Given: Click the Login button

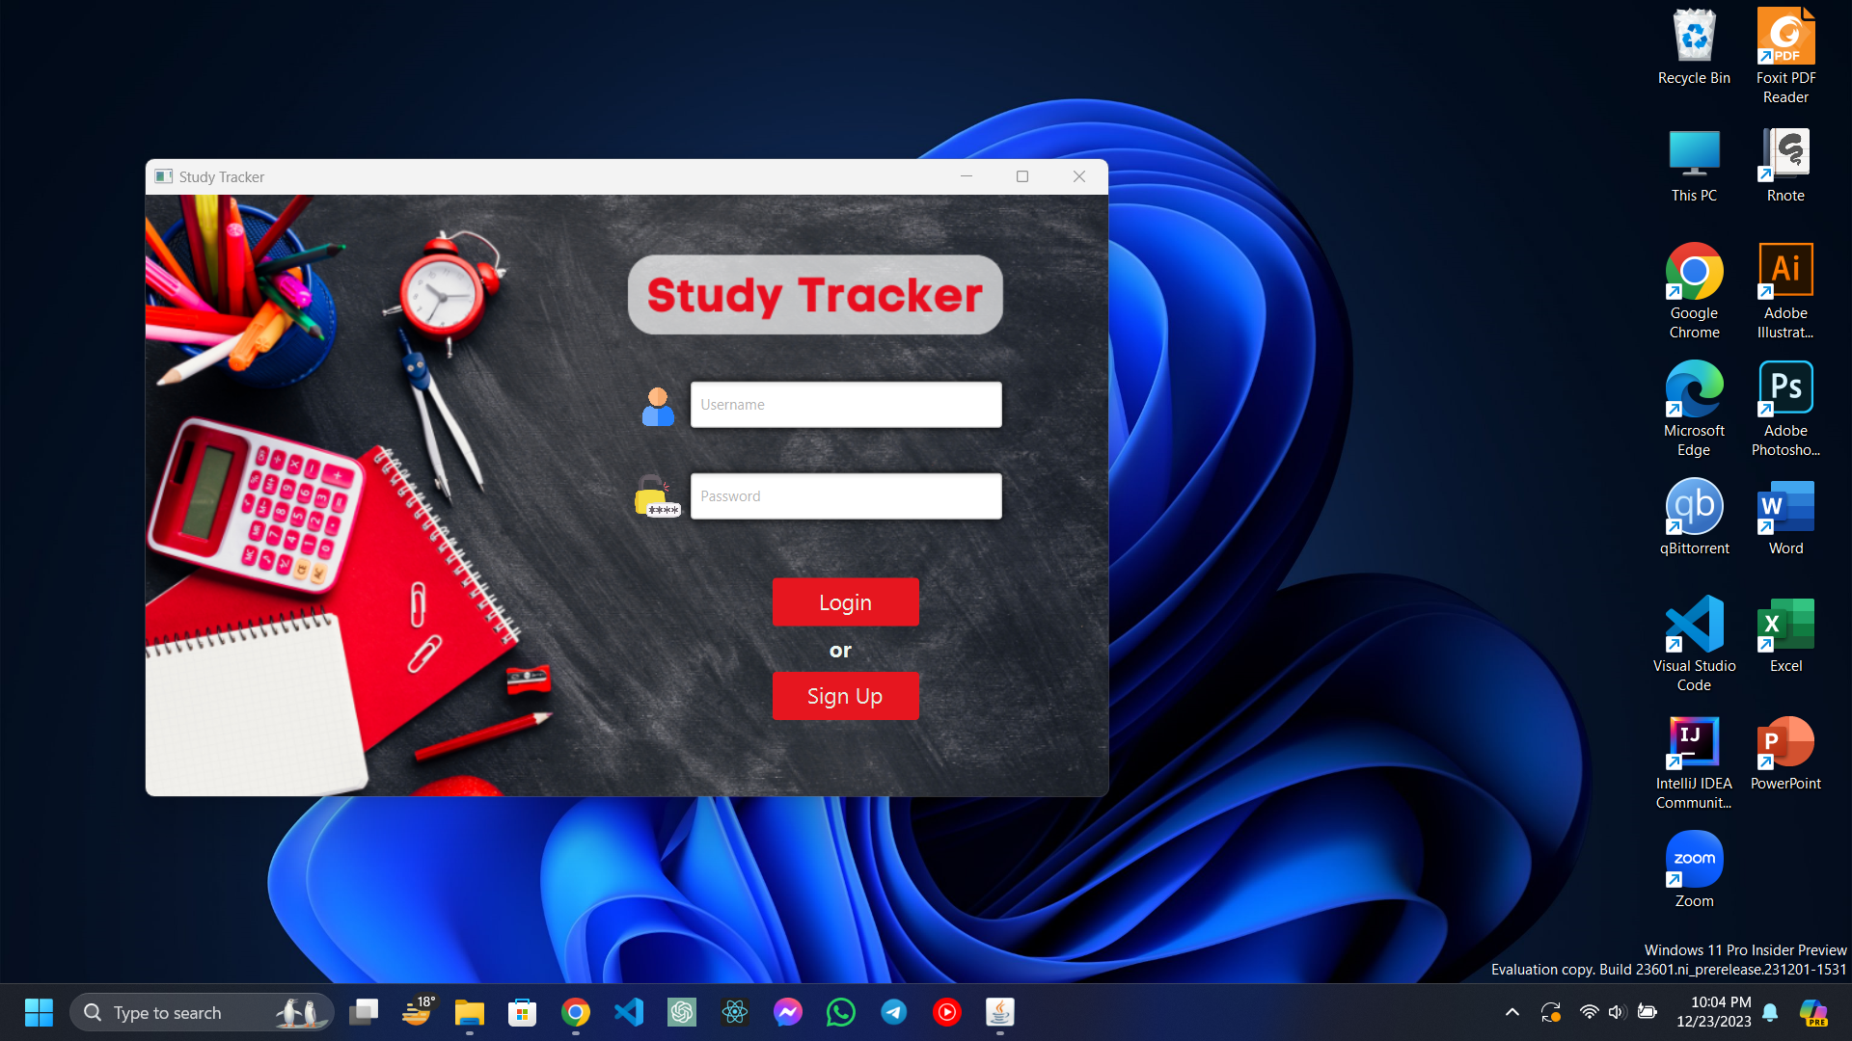Looking at the screenshot, I should coord(845,601).
